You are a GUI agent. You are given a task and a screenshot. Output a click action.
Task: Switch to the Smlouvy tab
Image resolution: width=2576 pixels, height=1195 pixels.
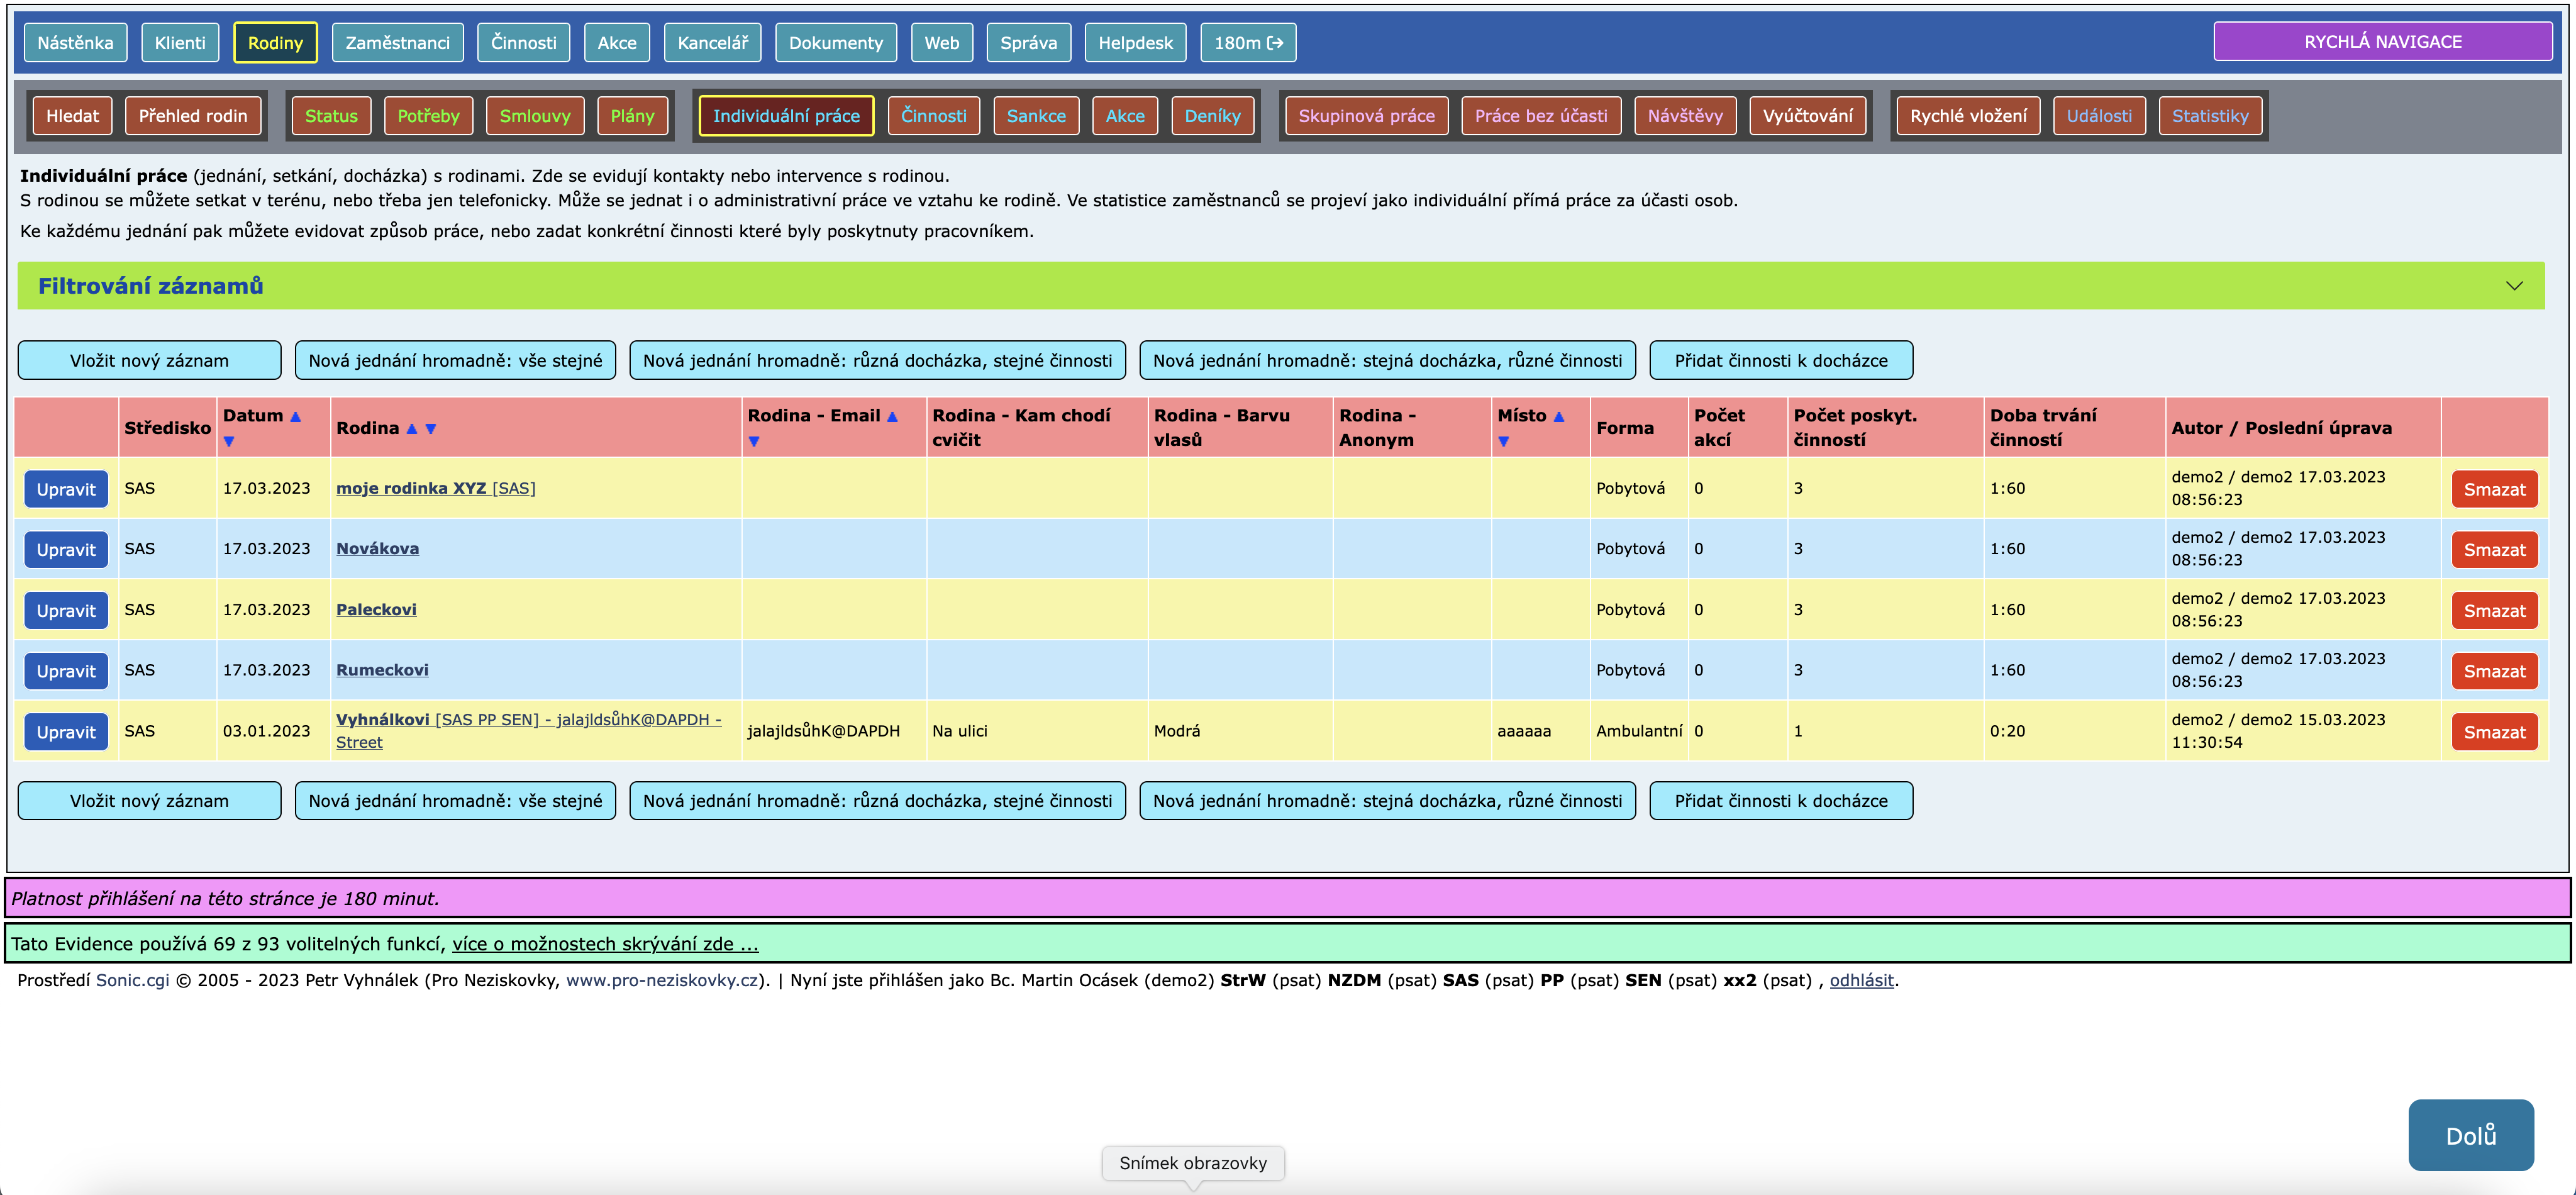534,116
